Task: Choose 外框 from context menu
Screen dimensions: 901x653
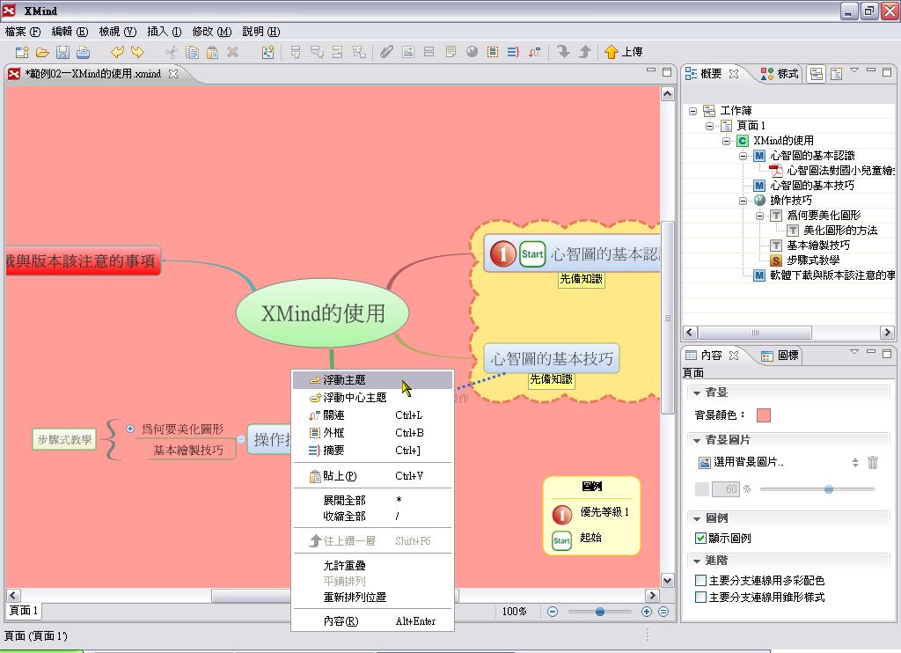Action: pyautogui.click(x=372, y=433)
